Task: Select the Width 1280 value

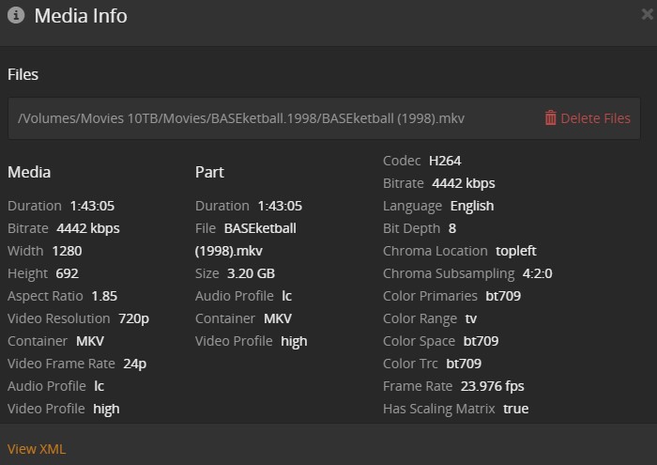Action: click(68, 251)
